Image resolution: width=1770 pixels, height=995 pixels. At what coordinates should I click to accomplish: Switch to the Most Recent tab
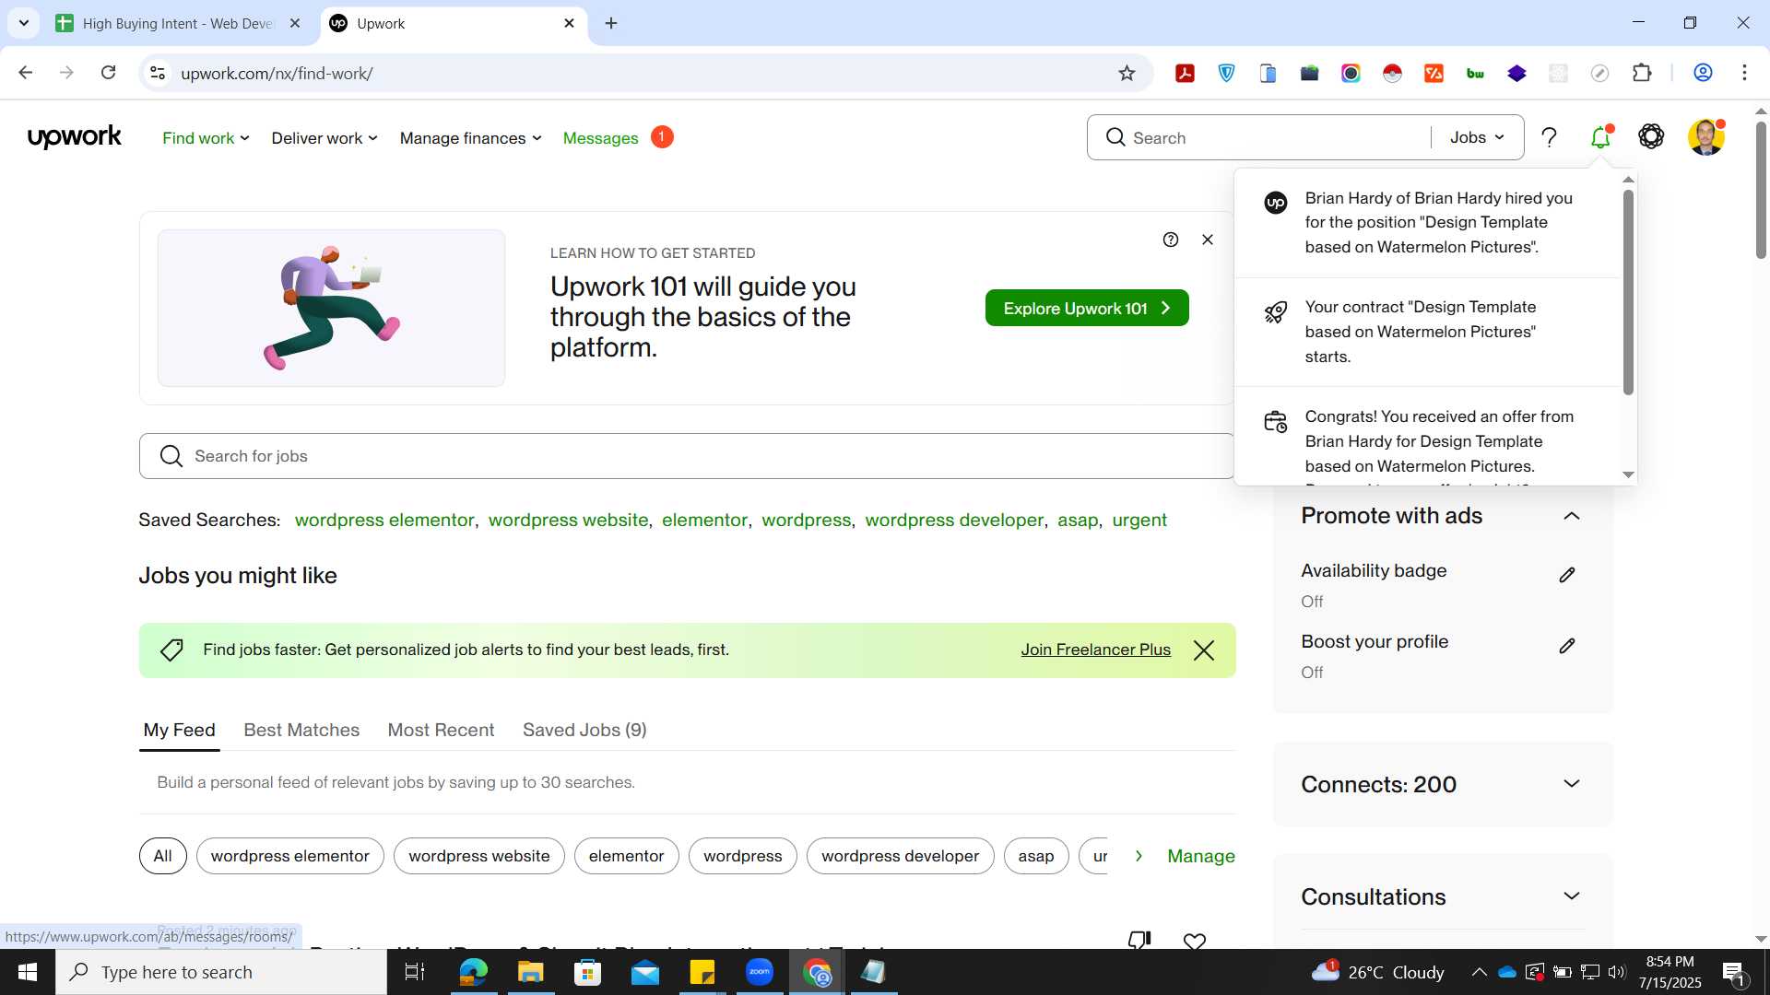(x=441, y=730)
